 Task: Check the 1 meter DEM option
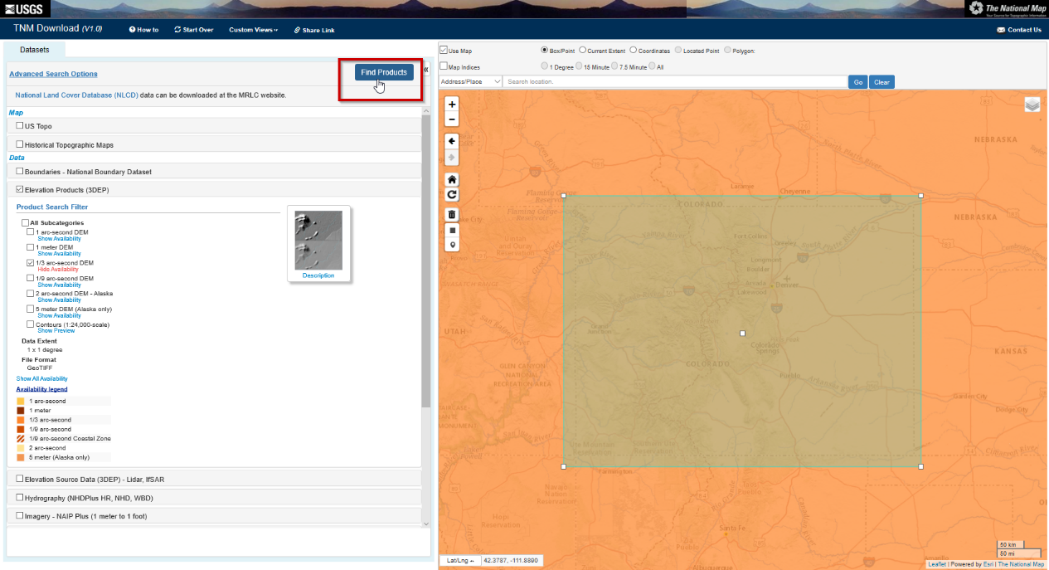31,247
